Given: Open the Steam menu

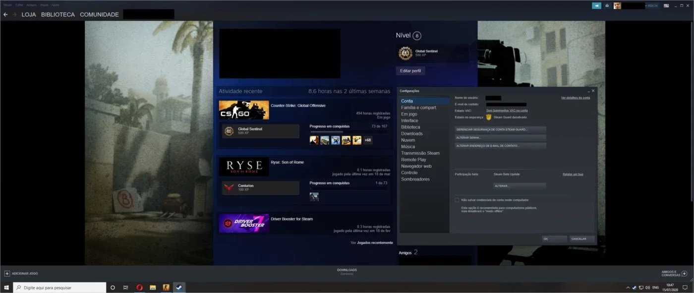Looking at the screenshot, I should [7, 5].
